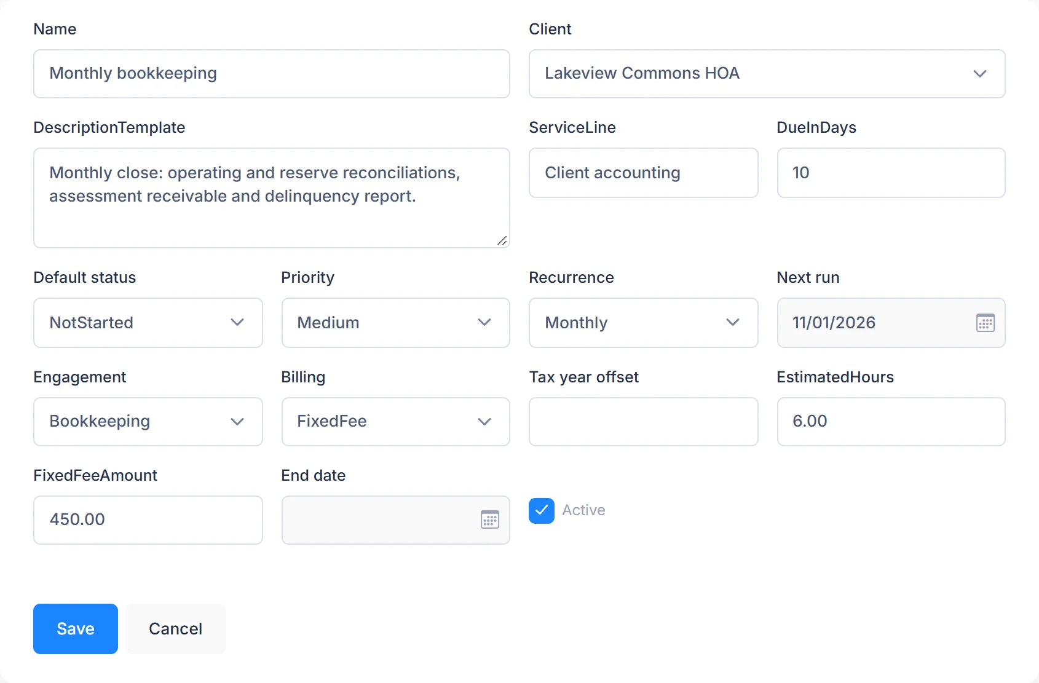Screen dimensions: 1039x683
Task: Uncheck the Active checkbox
Action: click(541, 510)
